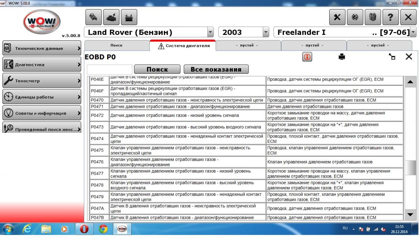Expand the Диагностика sidebar menu
419x238 pixels.
[42, 64]
